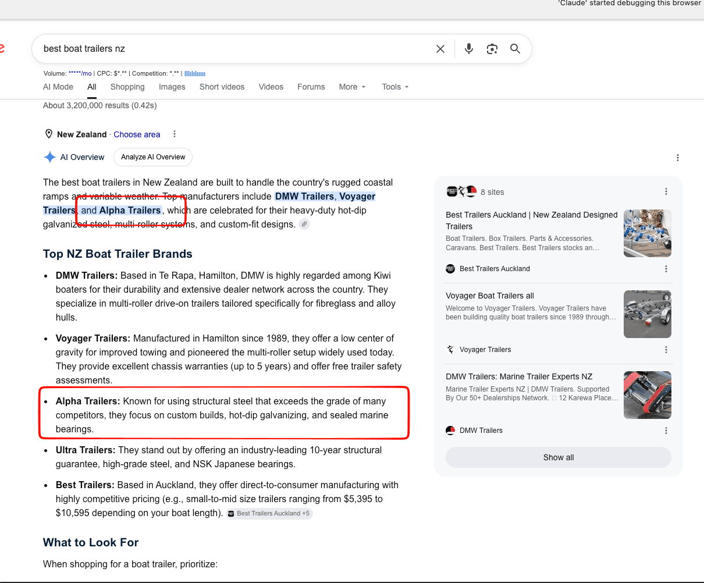Switch to Images tab
The width and height of the screenshot is (704, 583).
[172, 87]
